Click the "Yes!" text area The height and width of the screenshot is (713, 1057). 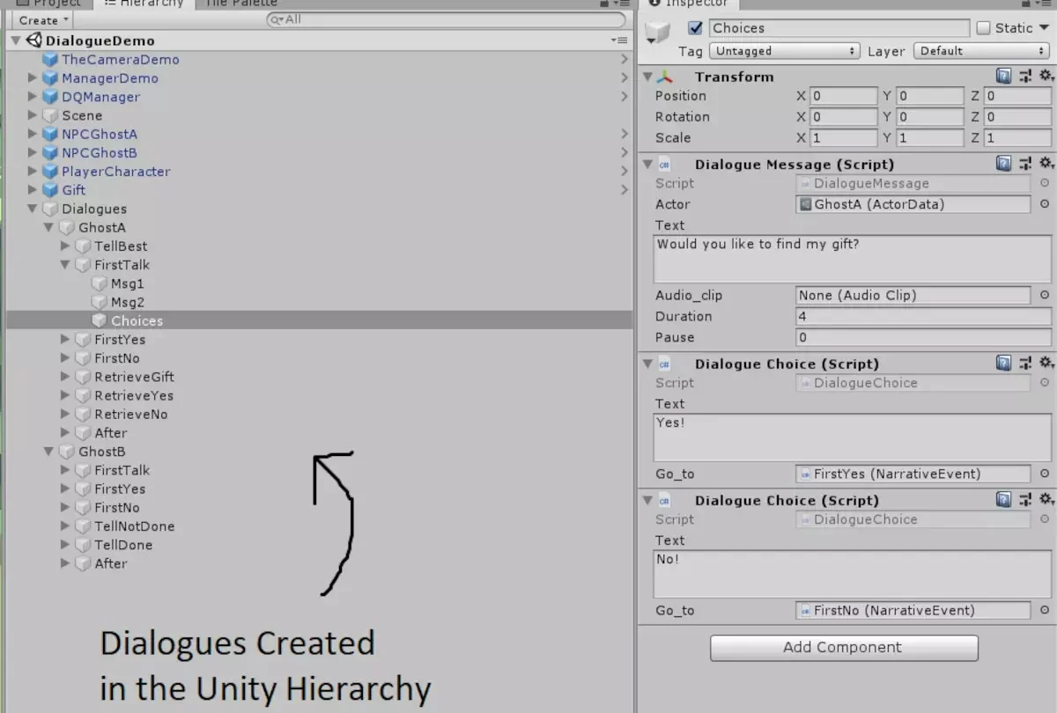click(x=852, y=438)
